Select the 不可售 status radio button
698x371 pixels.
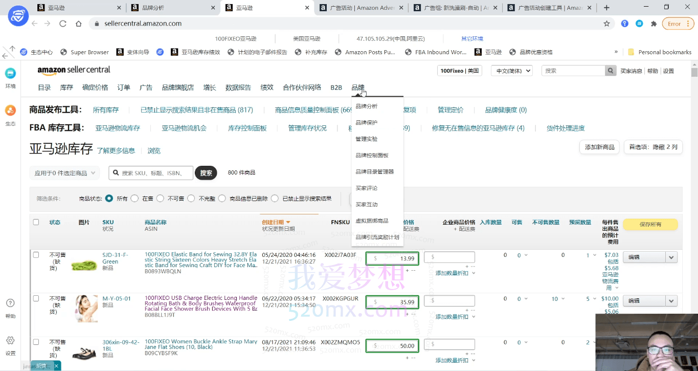pyautogui.click(x=160, y=199)
